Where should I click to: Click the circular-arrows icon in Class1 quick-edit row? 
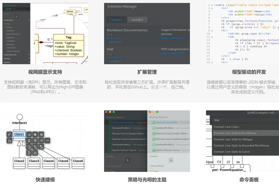click(x=41, y=134)
